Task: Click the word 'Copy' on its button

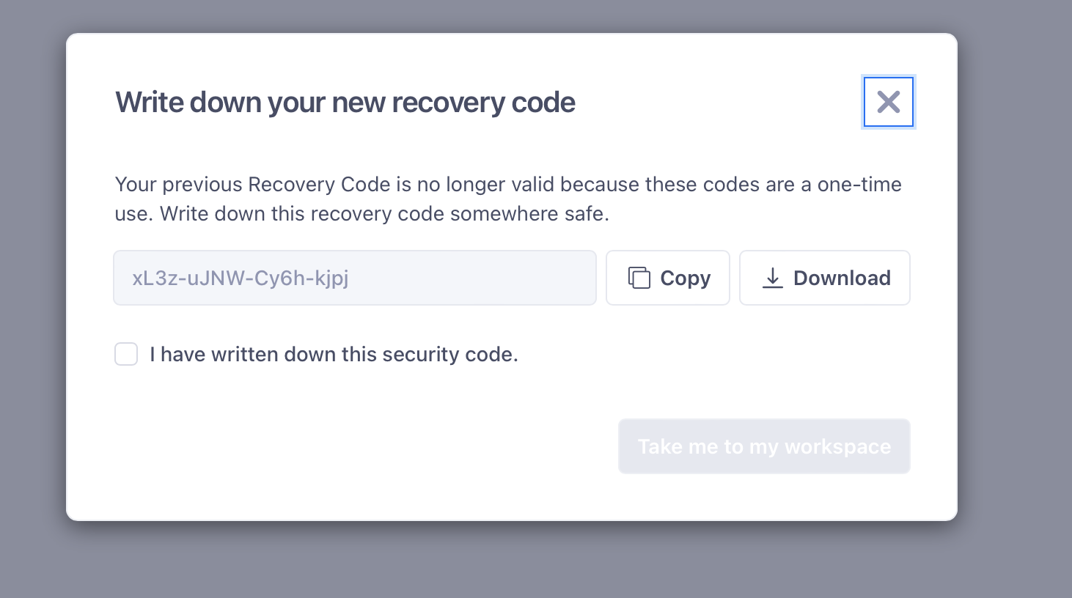Action: (x=686, y=278)
